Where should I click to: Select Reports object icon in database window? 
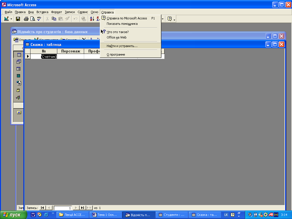18,76
